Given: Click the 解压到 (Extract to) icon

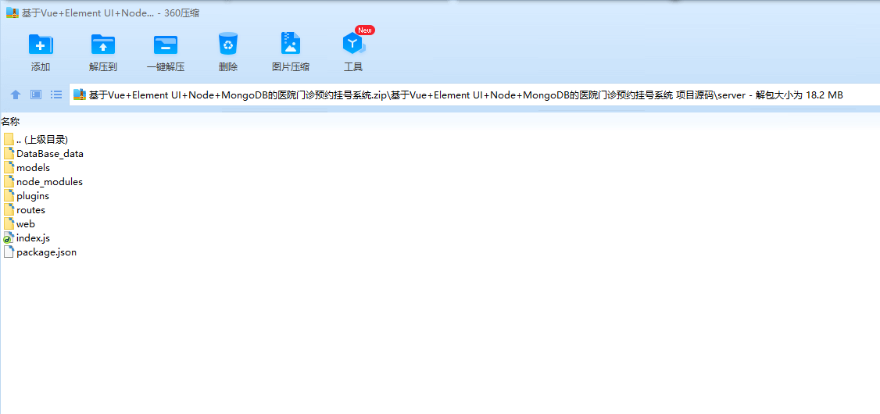Looking at the screenshot, I should pyautogui.click(x=102, y=44).
